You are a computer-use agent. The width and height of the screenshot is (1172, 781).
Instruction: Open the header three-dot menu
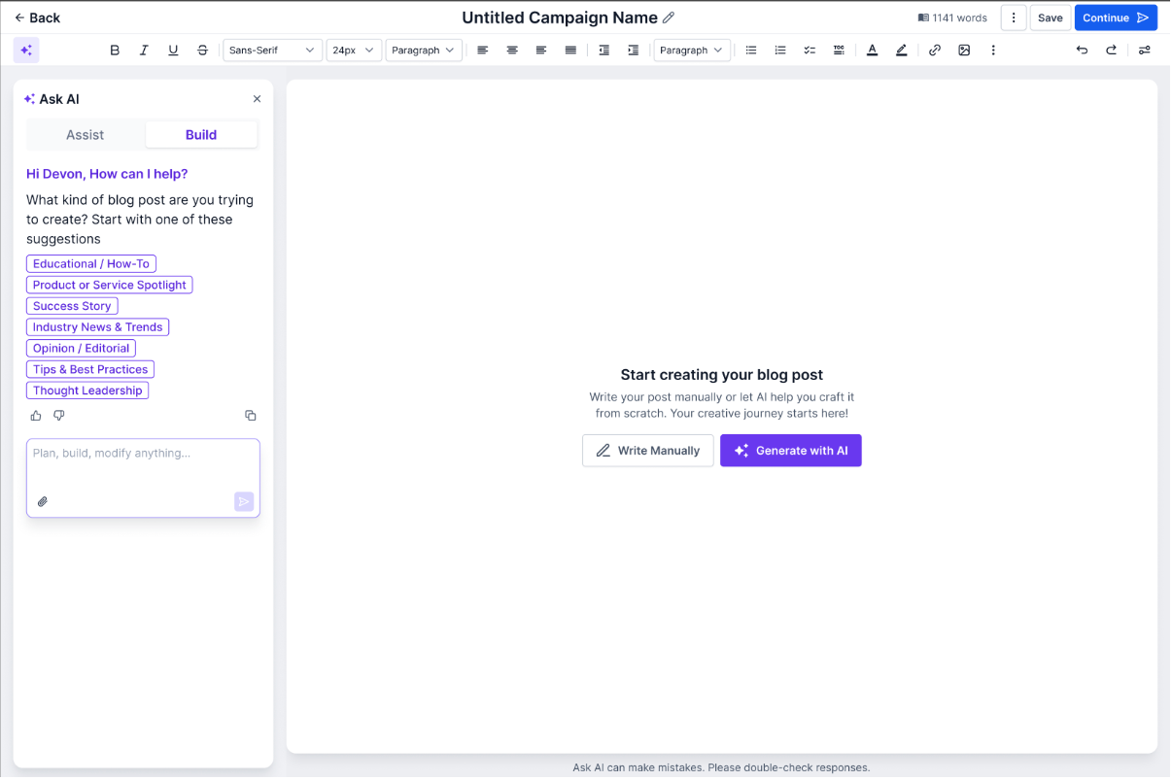[1014, 17]
